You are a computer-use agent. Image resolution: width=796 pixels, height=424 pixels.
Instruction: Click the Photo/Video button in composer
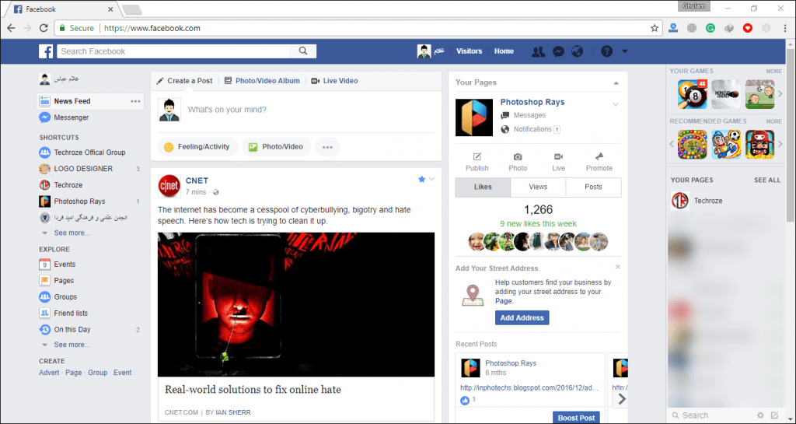tap(276, 147)
